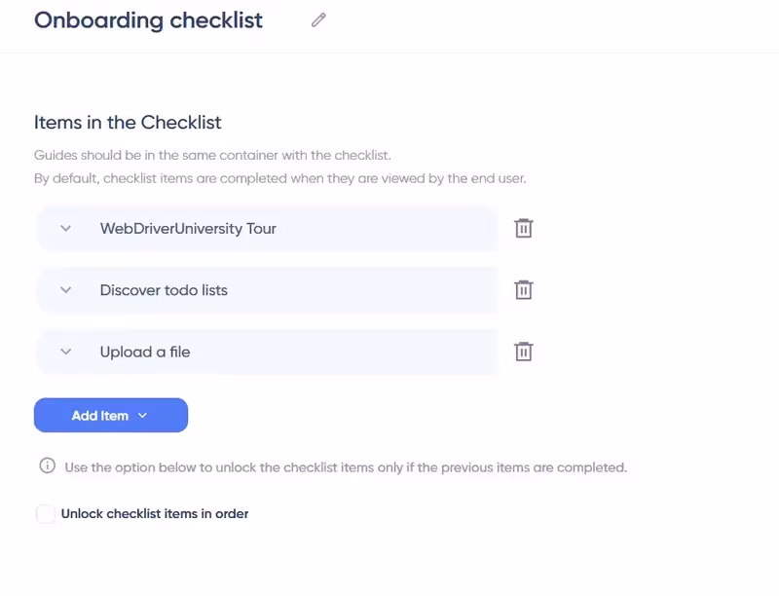This screenshot has width=779, height=596.
Task: Expand the "WebDriverUniversity Tour" item
Action: coord(65,228)
